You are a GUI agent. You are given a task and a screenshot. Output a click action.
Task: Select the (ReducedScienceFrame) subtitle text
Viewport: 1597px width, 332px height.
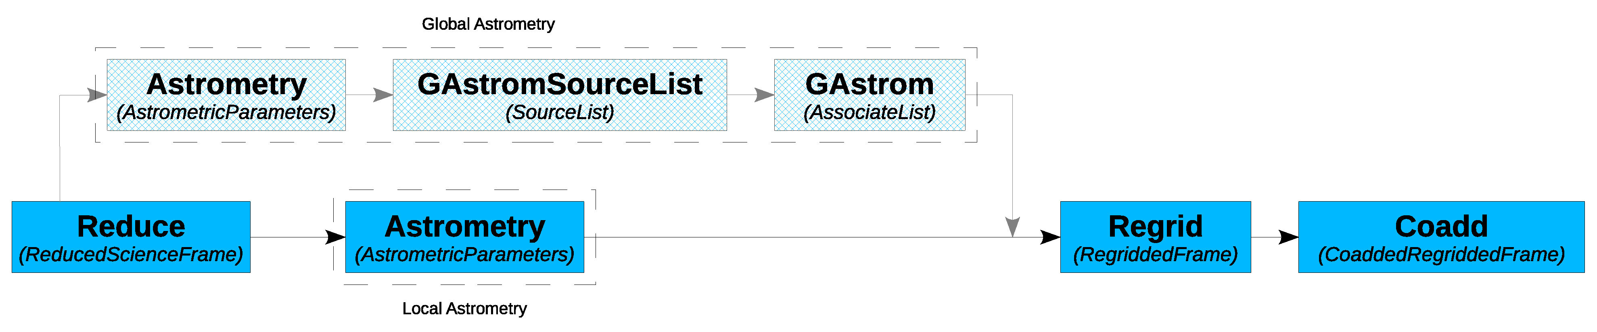(131, 254)
